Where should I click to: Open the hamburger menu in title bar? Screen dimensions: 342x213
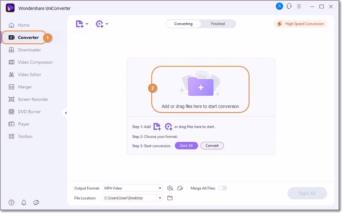[299, 6]
